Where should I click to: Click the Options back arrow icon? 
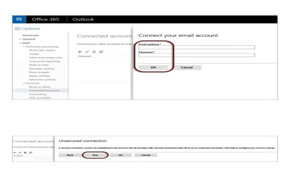[x=17, y=29]
